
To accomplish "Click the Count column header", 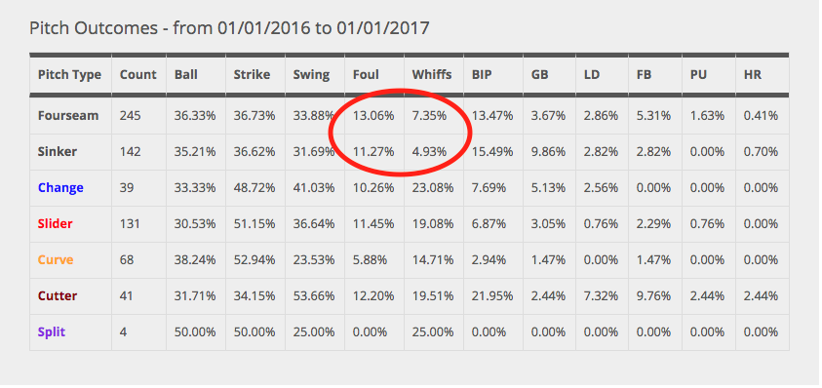I will coord(137,74).
